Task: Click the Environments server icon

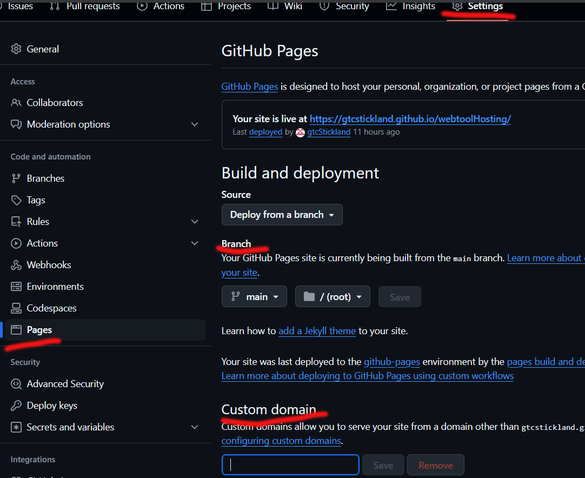Action: pos(16,287)
